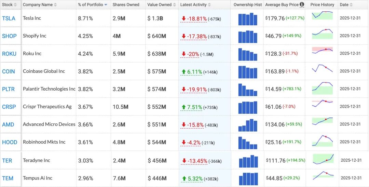369x187 pixels.
Task: Sort by Company Name column
Action: (x=40, y=5)
